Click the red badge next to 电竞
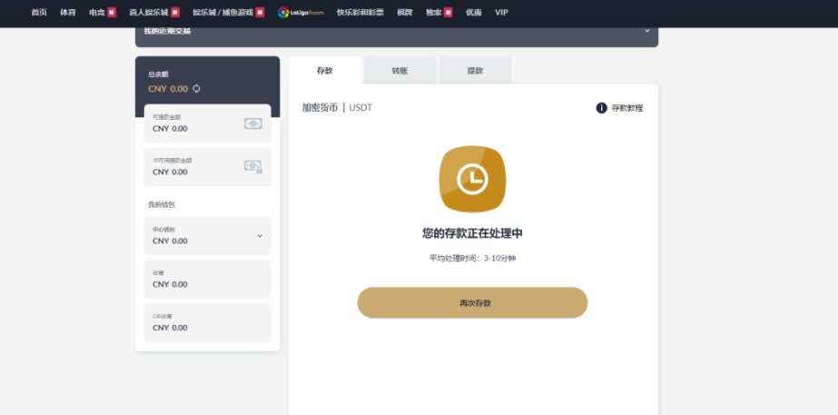 112,13
